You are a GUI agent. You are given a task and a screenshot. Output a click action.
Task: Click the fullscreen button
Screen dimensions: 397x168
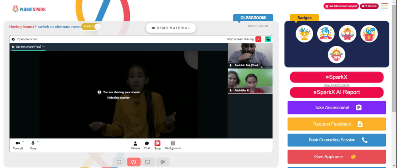119,162
